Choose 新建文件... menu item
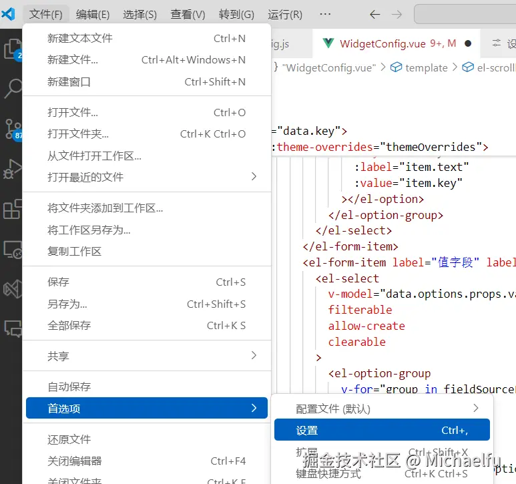The width and height of the screenshot is (516, 484). [x=147, y=60]
